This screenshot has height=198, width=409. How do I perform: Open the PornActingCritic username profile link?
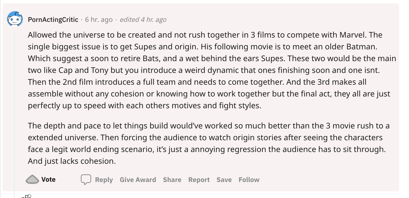coord(53,20)
